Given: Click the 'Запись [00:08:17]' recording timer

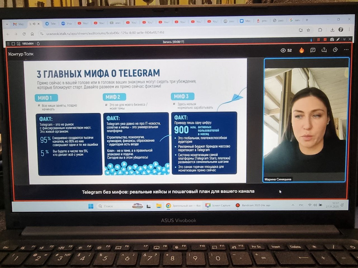Looking at the screenshot, I should [173, 42].
